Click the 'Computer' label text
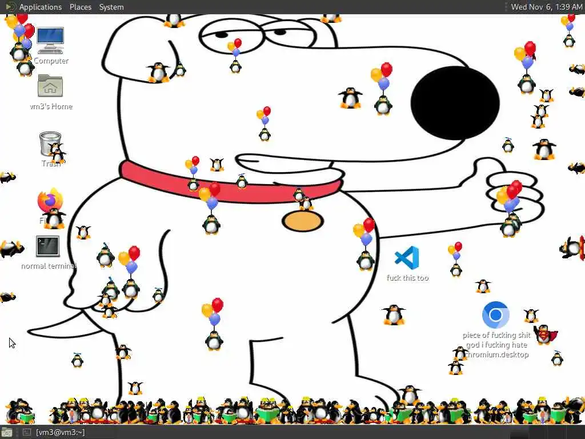The image size is (585, 439). (x=51, y=61)
